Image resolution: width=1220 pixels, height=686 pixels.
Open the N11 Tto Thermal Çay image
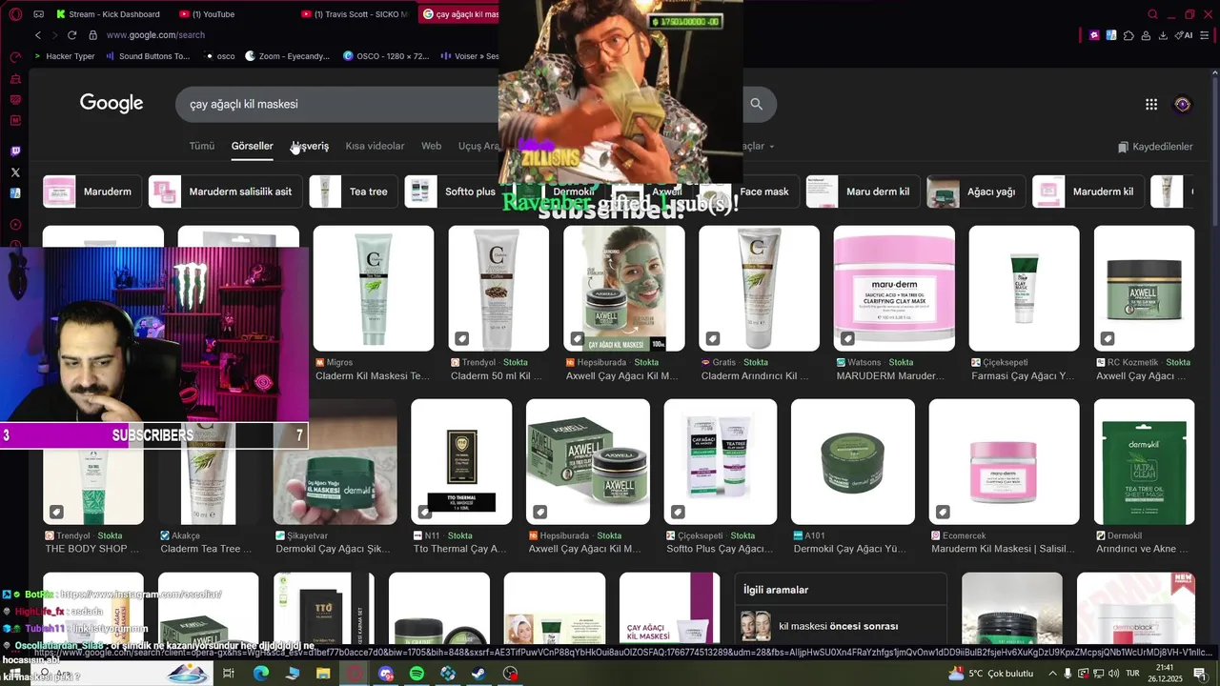[461, 462]
